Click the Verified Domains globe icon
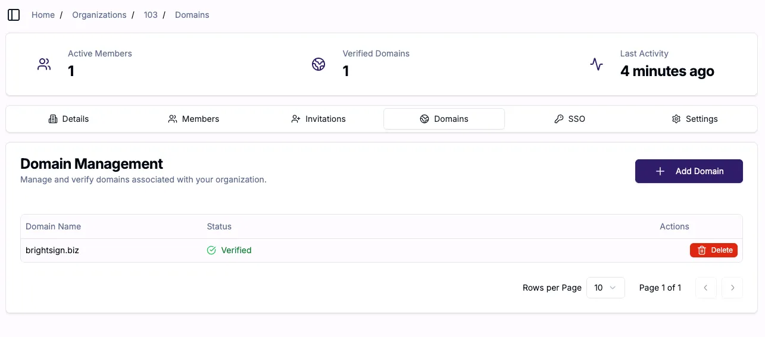 click(x=319, y=64)
